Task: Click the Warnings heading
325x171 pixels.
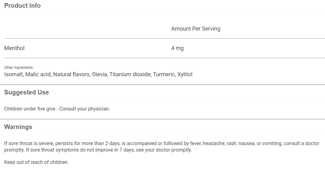Action: click(x=18, y=127)
